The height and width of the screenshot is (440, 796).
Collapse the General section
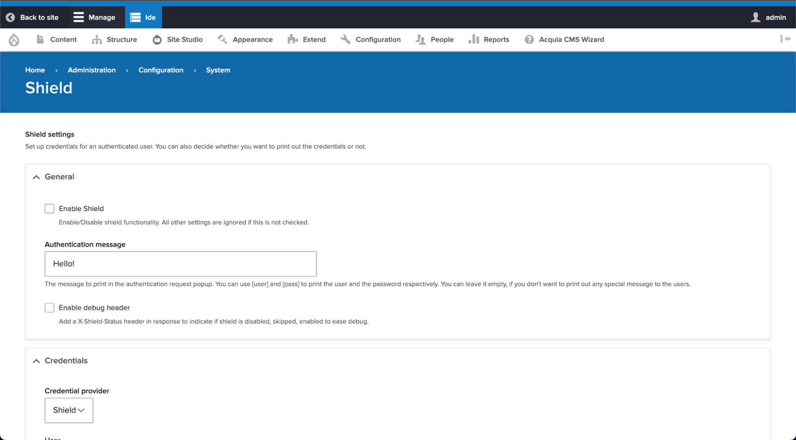[x=36, y=177]
